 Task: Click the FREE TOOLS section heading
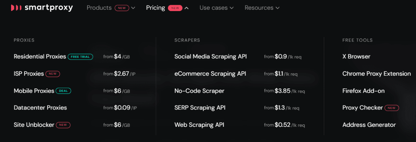(357, 40)
